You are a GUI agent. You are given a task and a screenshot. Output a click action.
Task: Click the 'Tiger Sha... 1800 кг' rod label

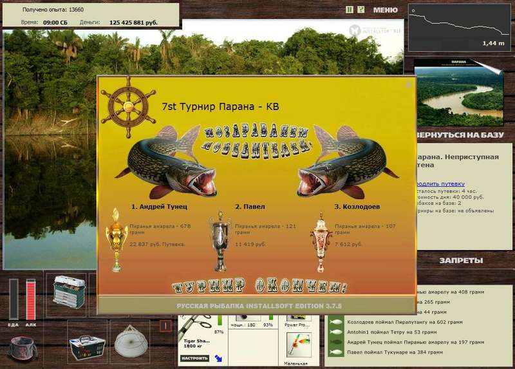196,343
